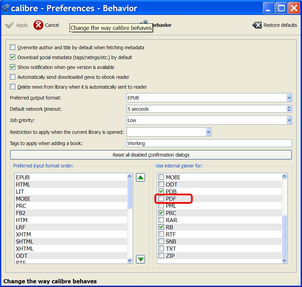Select XHTML in input format order
This screenshot has width=302, height=287.
point(71,249)
